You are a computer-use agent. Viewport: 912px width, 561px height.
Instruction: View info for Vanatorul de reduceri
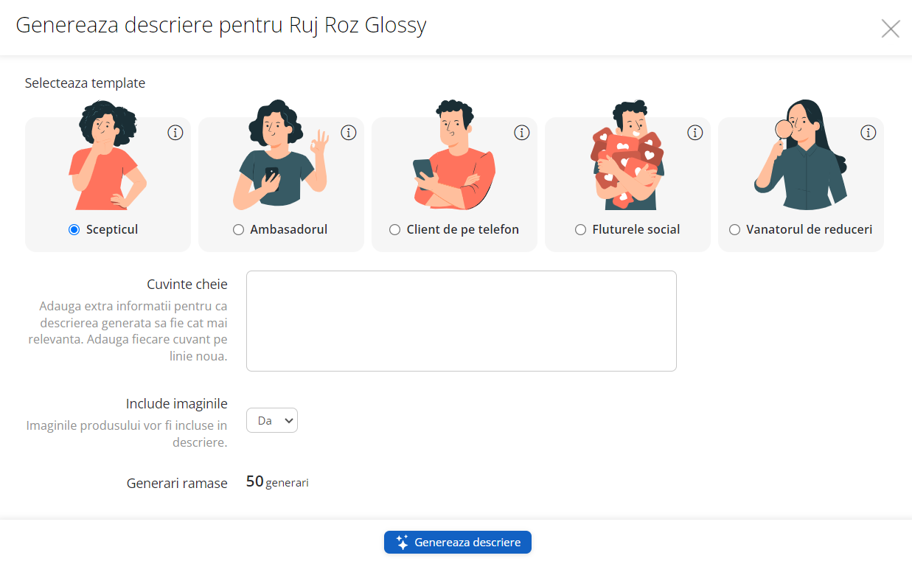click(x=869, y=133)
